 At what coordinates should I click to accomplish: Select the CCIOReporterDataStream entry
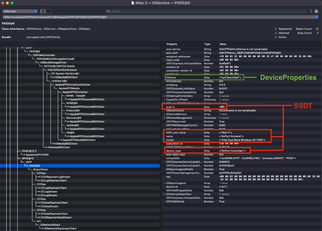(x=56, y=217)
